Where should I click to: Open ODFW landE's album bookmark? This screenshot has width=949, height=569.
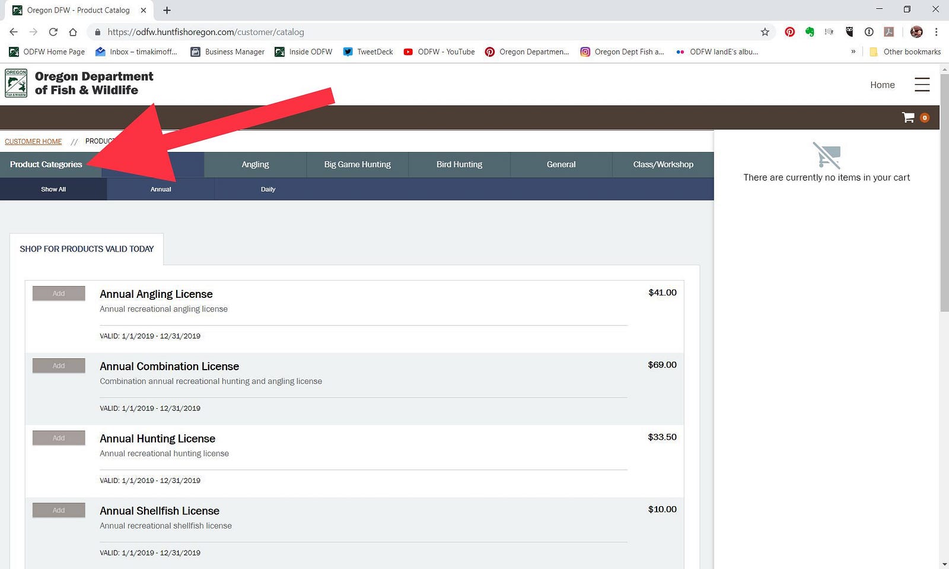(x=717, y=52)
